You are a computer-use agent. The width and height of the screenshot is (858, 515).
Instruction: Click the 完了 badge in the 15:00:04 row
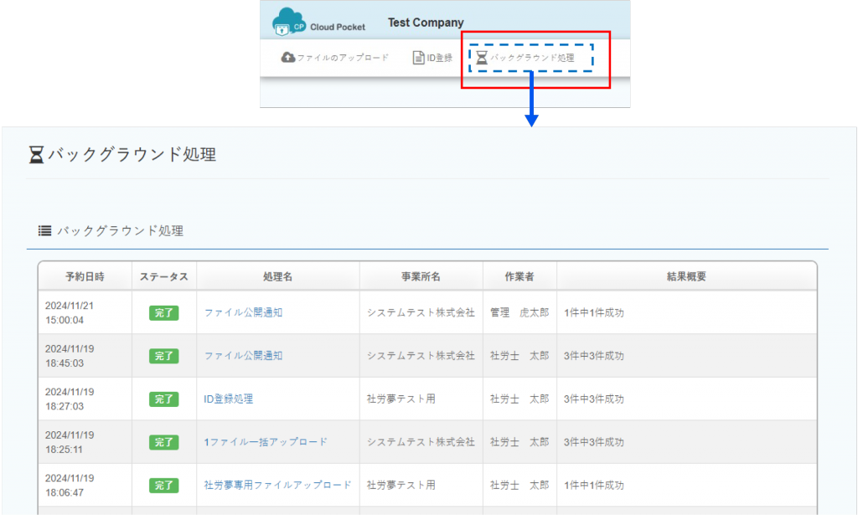(163, 312)
